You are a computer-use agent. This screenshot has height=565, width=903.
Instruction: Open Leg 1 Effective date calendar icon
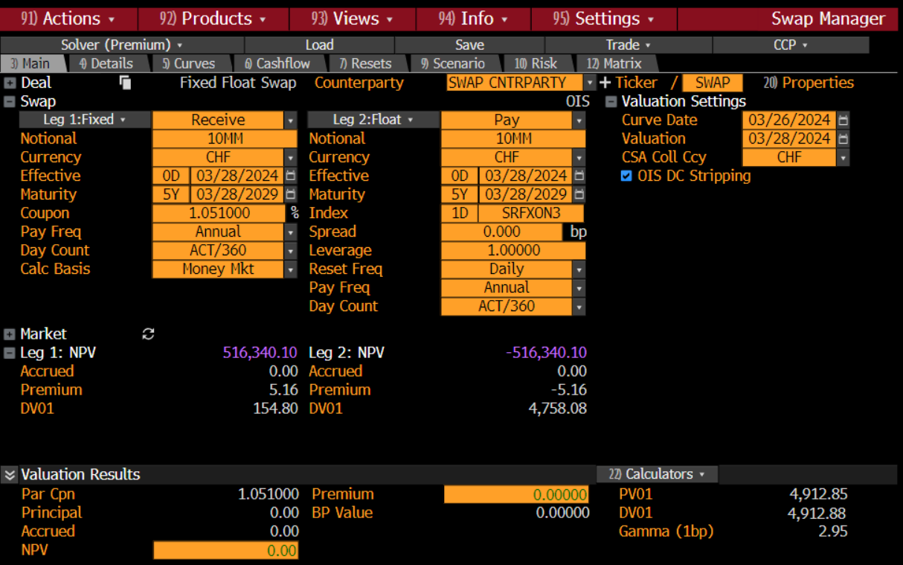point(291,176)
